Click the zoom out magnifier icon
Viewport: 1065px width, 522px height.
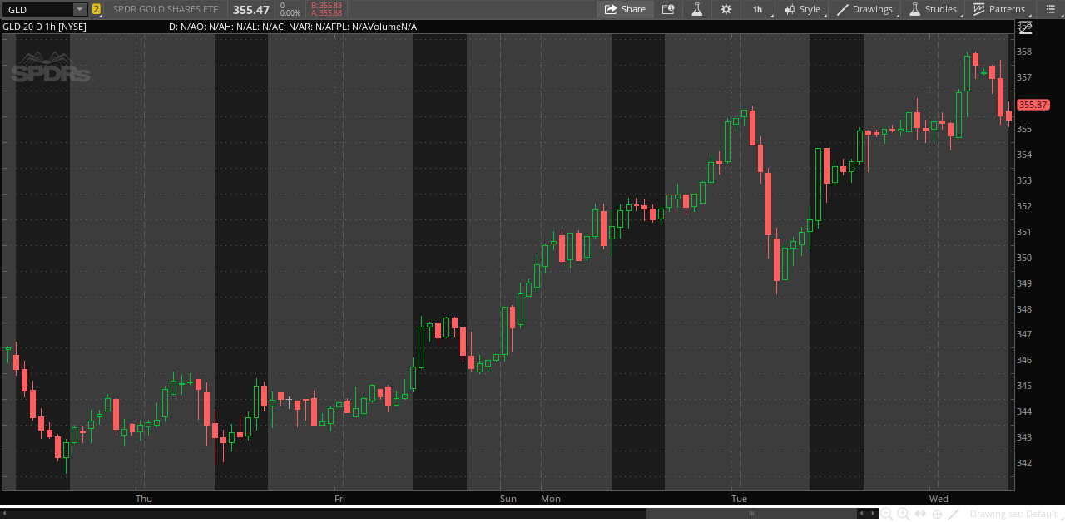point(887,515)
